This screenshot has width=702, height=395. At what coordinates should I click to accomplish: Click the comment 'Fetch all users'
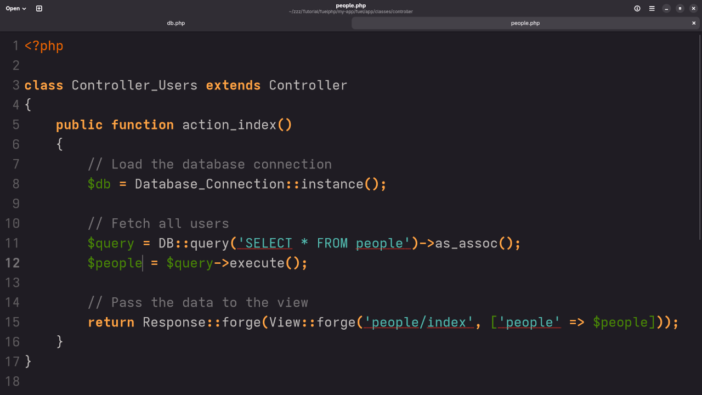[170, 223]
